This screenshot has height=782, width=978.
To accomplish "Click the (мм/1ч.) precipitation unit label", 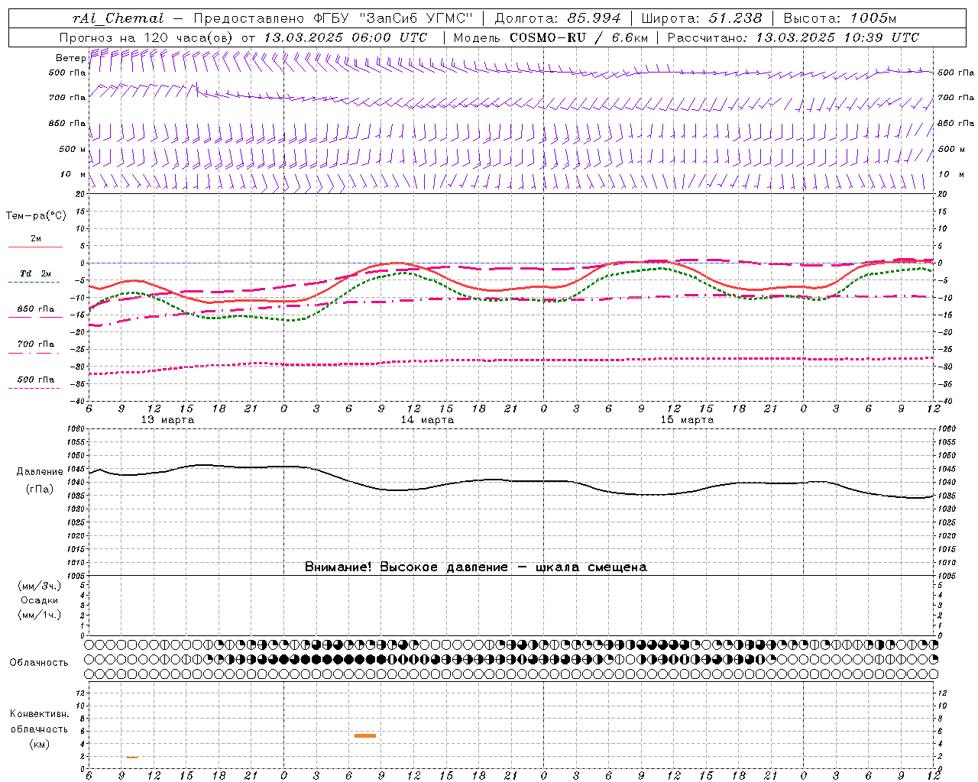I will pyautogui.click(x=40, y=615).
